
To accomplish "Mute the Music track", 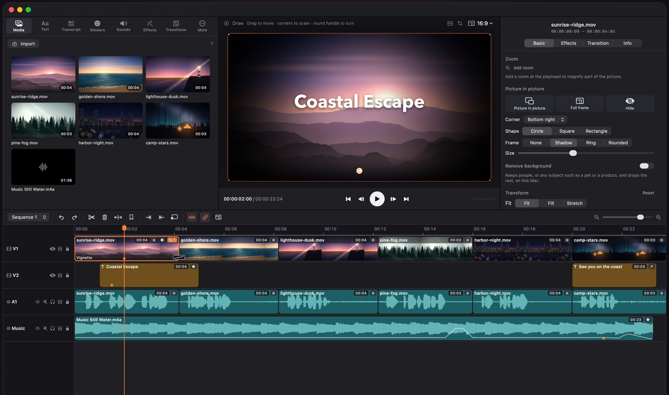I will pos(45,329).
